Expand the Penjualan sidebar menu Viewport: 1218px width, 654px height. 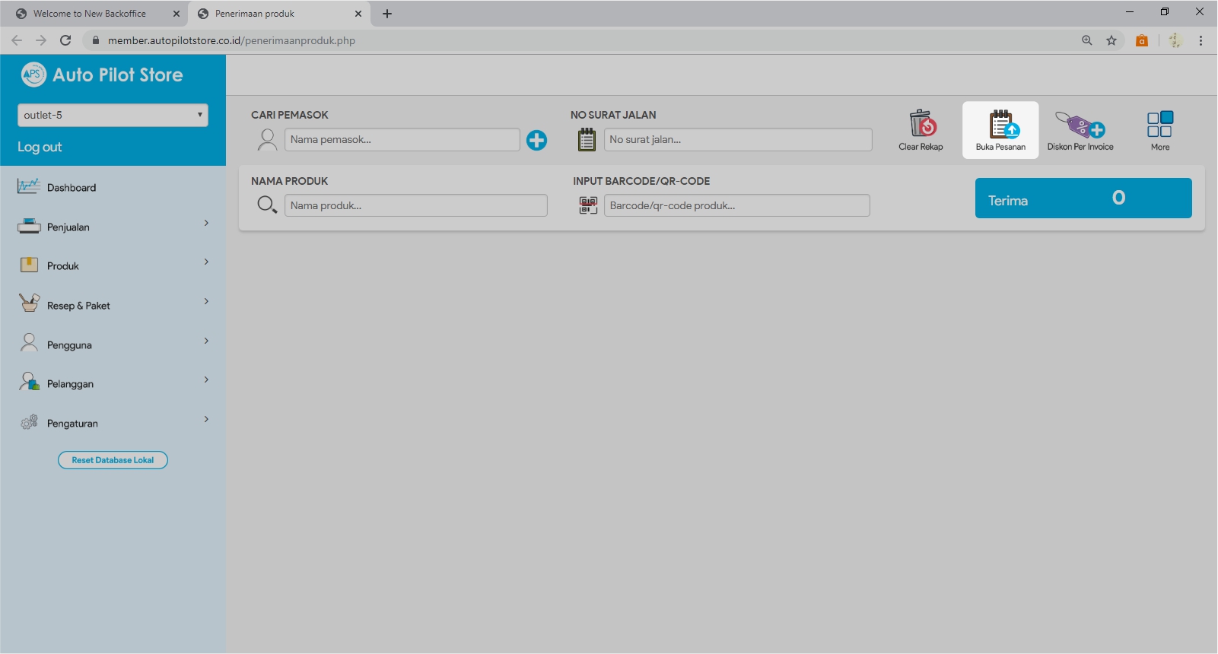pyautogui.click(x=113, y=227)
